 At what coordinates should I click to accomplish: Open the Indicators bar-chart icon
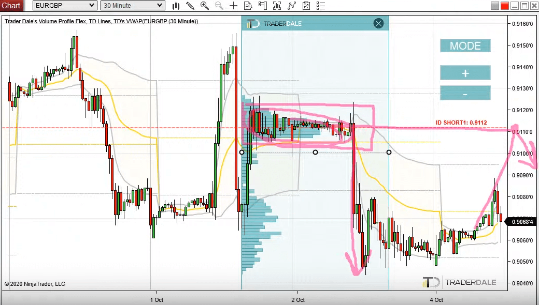pos(277,6)
